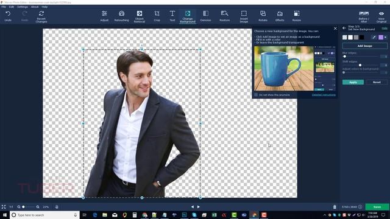Go to previous image arrow
The width and height of the screenshot is (390, 219).
coord(193,207)
